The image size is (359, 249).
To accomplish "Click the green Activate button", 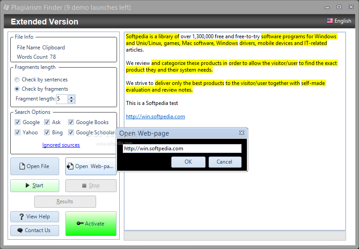I will (91, 224).
